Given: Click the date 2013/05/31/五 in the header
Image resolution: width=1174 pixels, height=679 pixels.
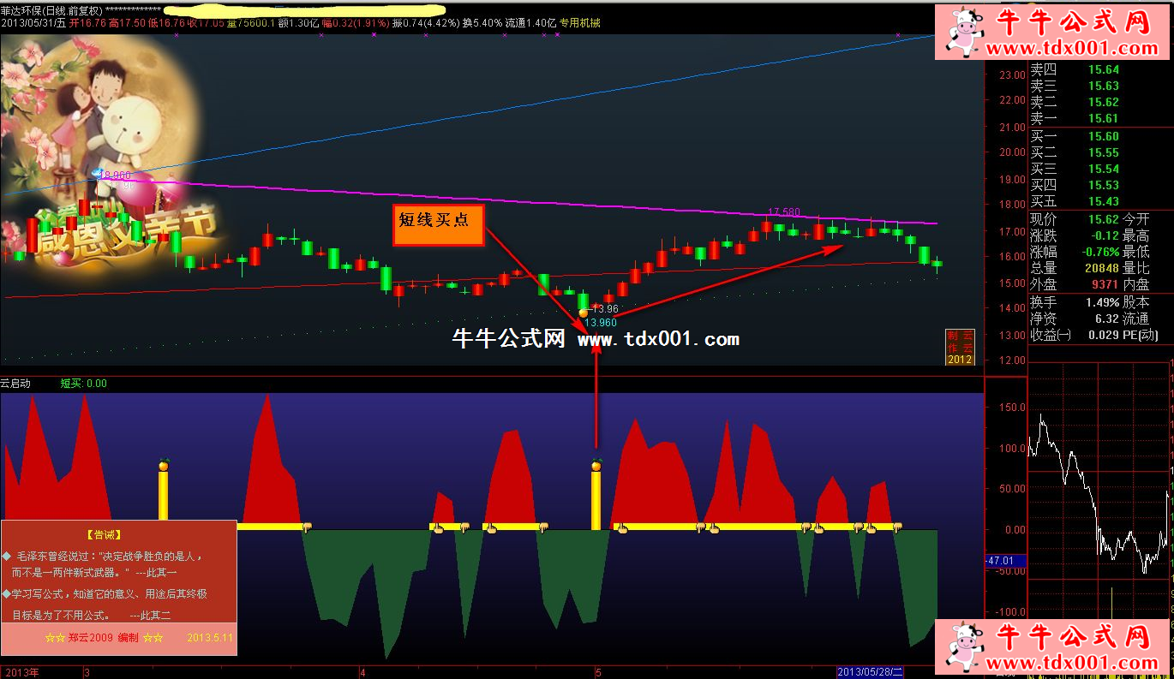Looking at the screenshot, I should coord(34,23).
